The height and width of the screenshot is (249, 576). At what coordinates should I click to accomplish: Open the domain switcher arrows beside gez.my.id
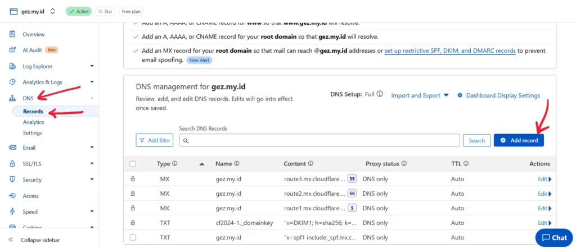(52, 11)
